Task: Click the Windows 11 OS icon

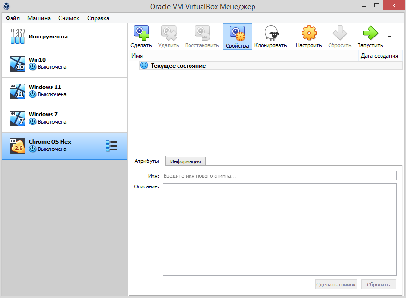Action: point(17,91)
